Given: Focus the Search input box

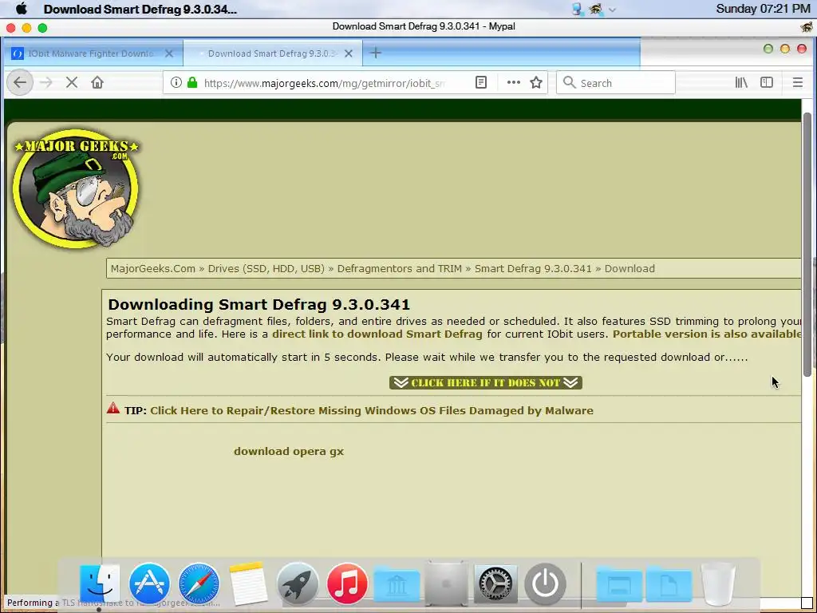Looking at the screenshot, I should coord(616,83).
